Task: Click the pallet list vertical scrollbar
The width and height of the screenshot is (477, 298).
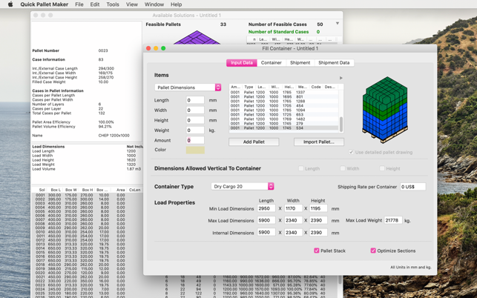Action: tap(341, 122)
